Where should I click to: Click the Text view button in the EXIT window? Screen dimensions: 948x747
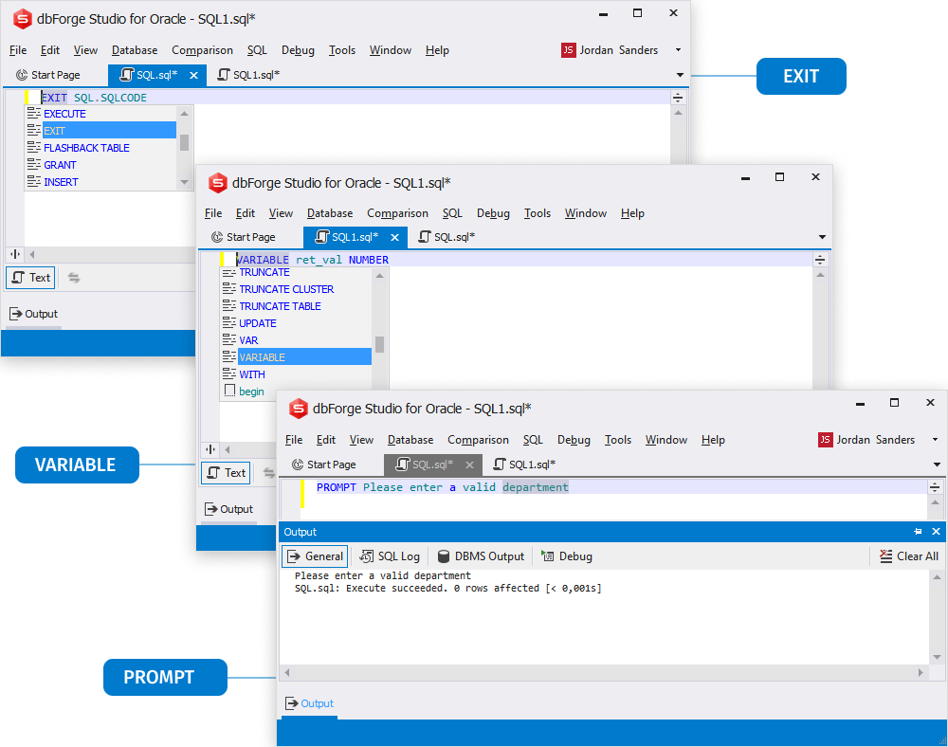click(x=31, y=278)
